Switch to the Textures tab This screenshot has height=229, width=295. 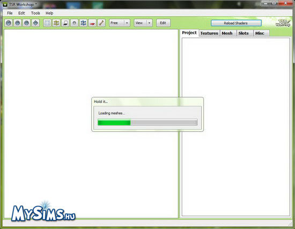(x=209, y=33)
